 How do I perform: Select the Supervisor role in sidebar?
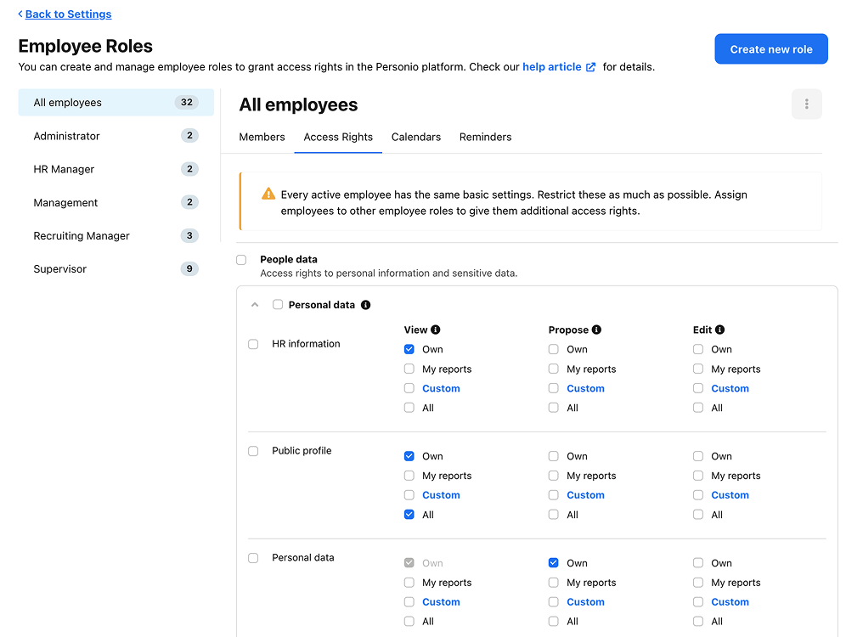click(x=60, y=269)
